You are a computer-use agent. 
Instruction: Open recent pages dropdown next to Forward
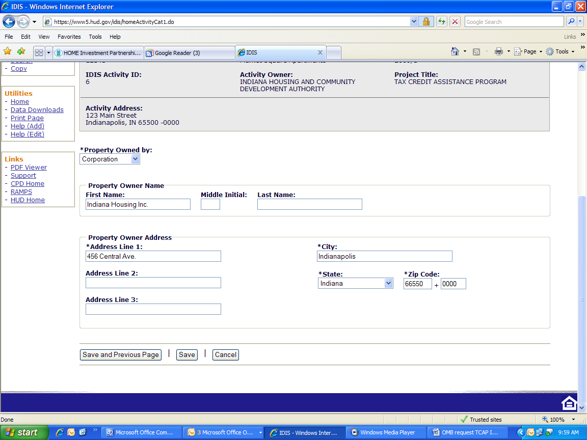35,22
